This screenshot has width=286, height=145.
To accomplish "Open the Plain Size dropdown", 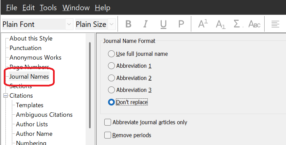I will click(95, 24).
